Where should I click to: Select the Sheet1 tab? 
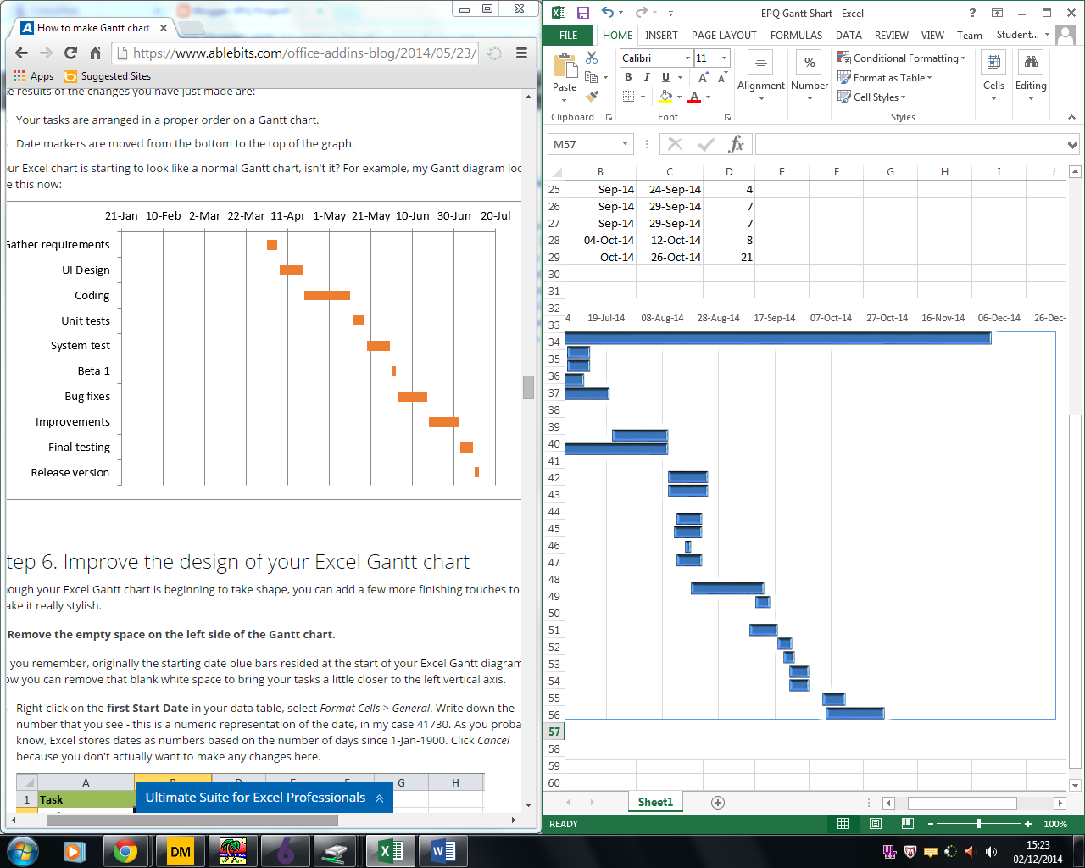[x=654, y=802]
